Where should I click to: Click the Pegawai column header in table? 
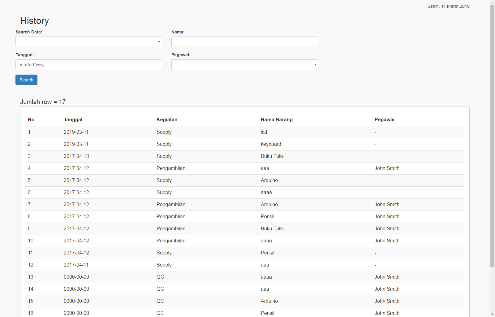pos(384,120)
